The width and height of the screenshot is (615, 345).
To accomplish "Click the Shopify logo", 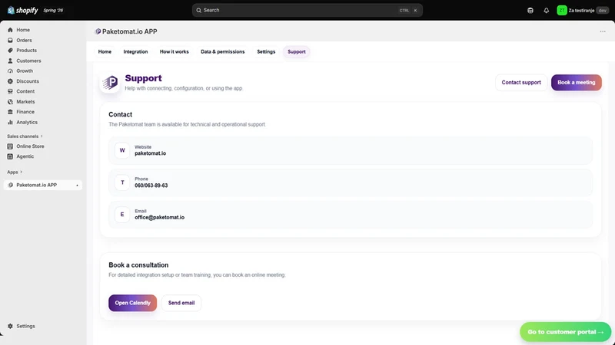I will pyautogui.click(x=23, y=10).
